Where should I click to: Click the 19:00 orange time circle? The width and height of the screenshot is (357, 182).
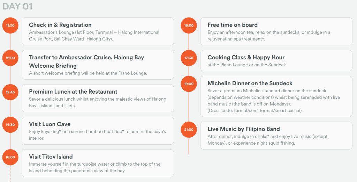(x=189, y=84)
